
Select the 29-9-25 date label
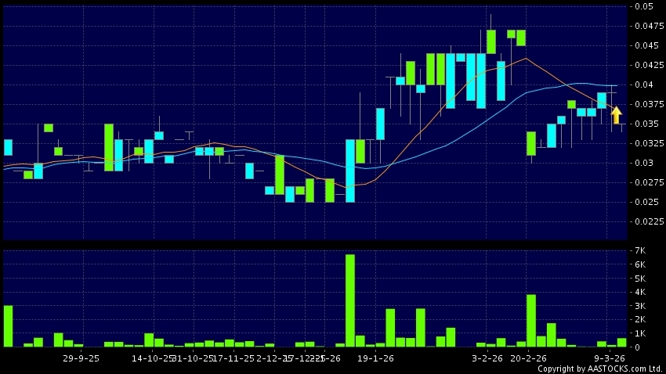81,358
